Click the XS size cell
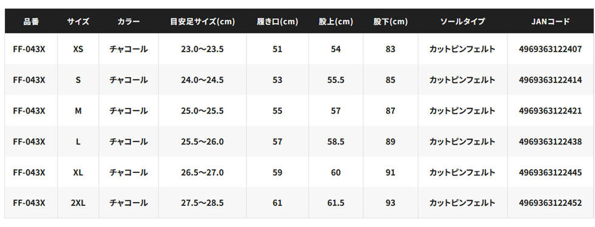 [78, 49]
